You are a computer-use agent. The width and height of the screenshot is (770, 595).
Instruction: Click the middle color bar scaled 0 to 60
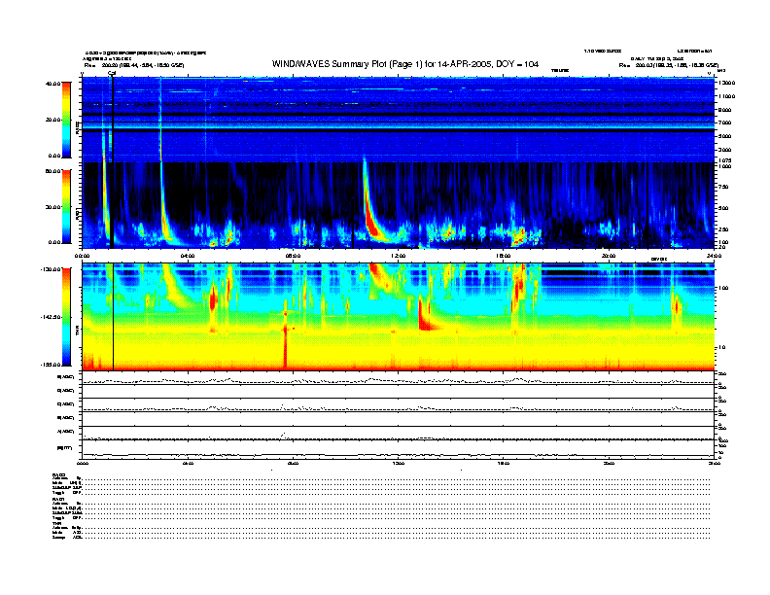[x=66, y=206]
